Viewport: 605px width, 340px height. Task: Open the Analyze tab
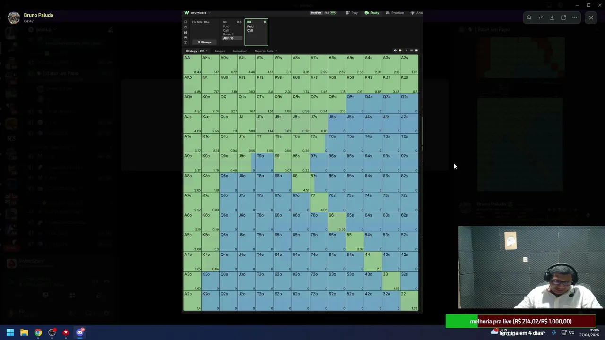tap(416, 13)
